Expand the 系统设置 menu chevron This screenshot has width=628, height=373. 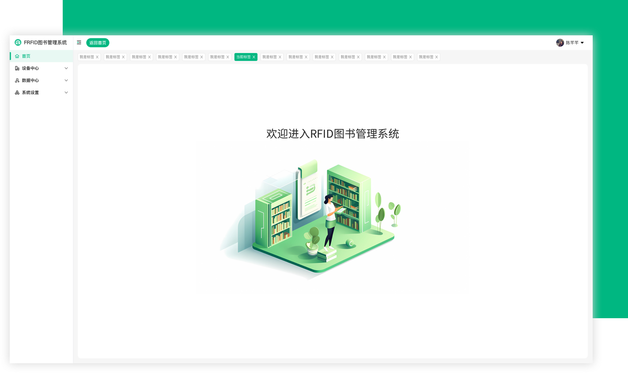(66, 92)
